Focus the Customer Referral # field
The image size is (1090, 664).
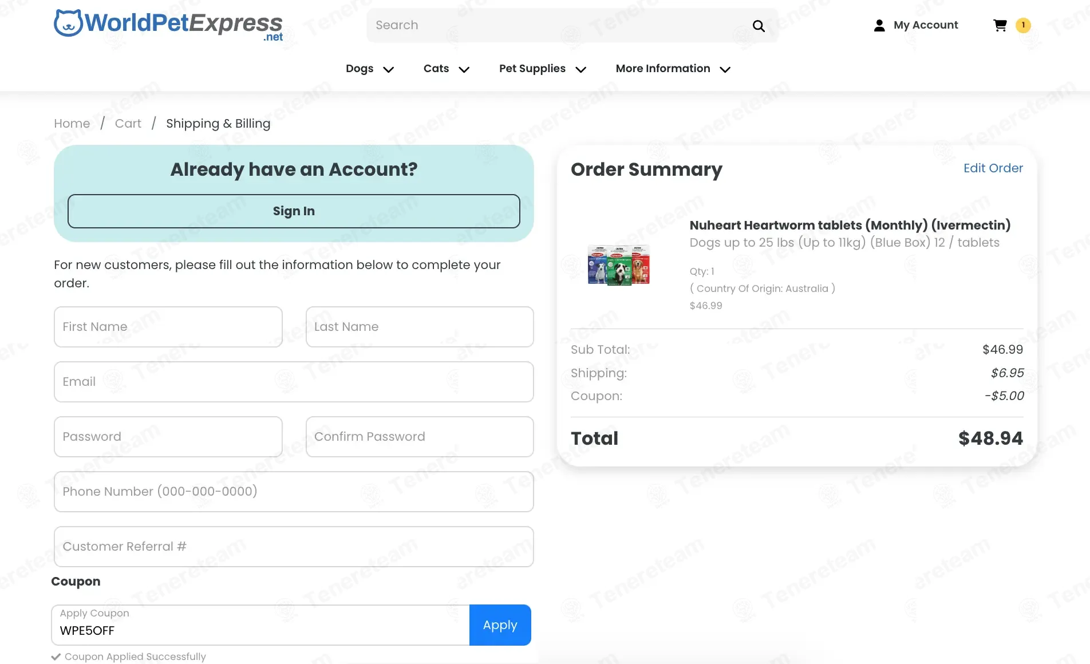pyautogui.click(x=294, y=547)
